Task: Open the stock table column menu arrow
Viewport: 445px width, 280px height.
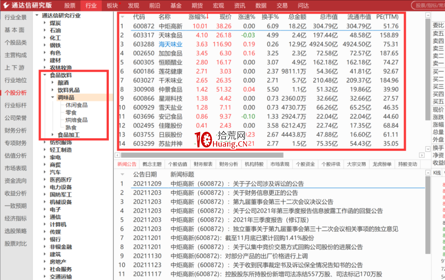Action: point(122,17)
